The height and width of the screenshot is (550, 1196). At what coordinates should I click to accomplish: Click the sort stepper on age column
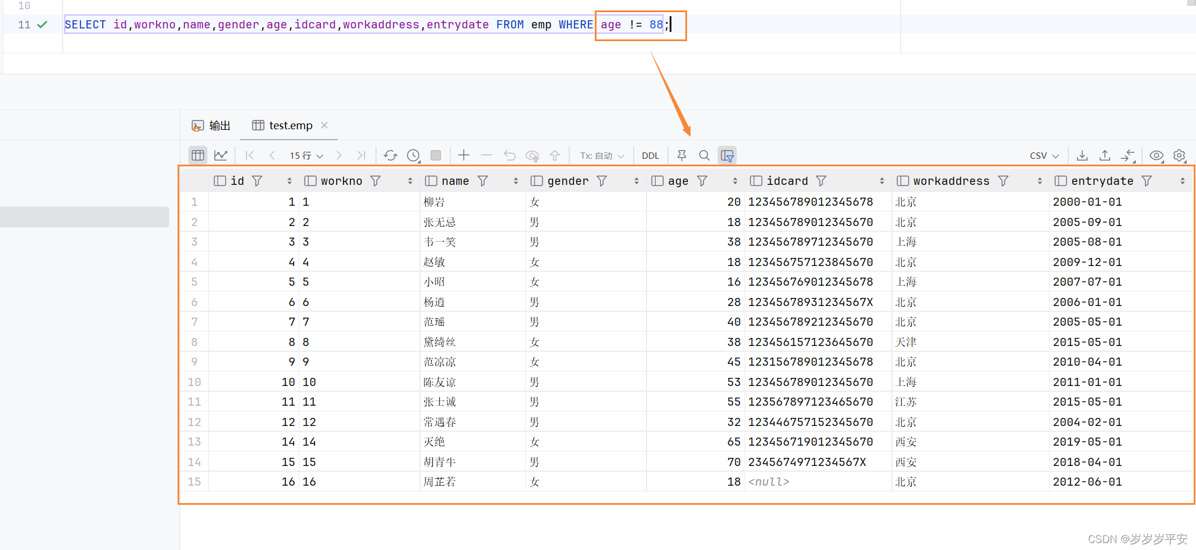point(735,180)
